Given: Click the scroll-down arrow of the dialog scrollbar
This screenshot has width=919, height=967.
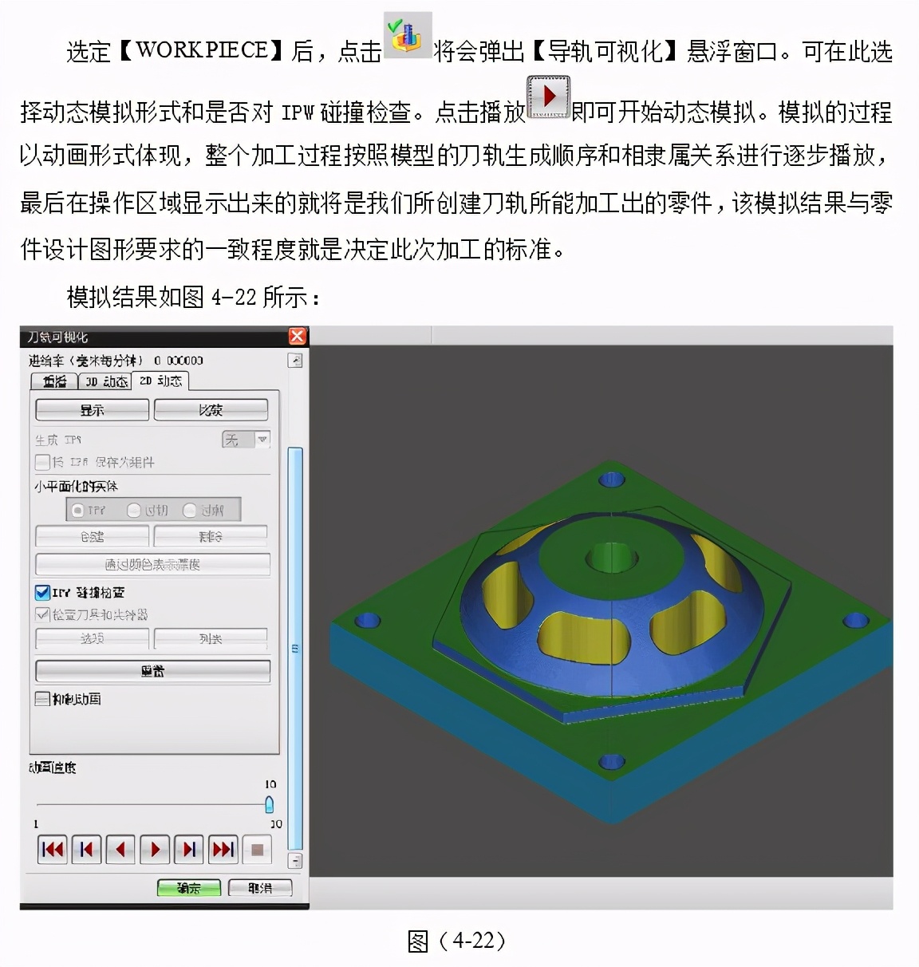Looking at the screenshot, I should (x=295, y=861).
